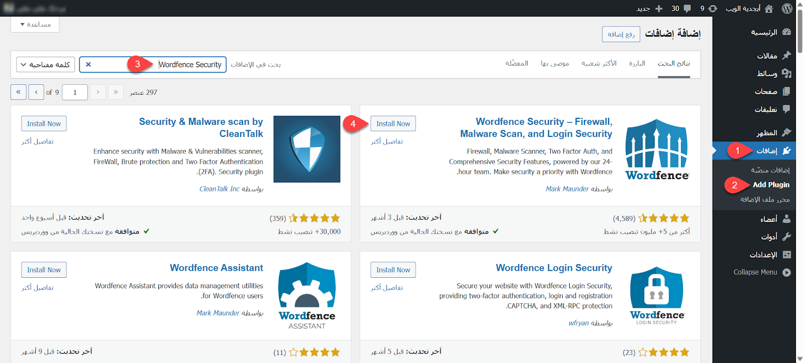Jump to last results page arrow
The width and height of the screenshot is (804, 363).
point(19,92)
